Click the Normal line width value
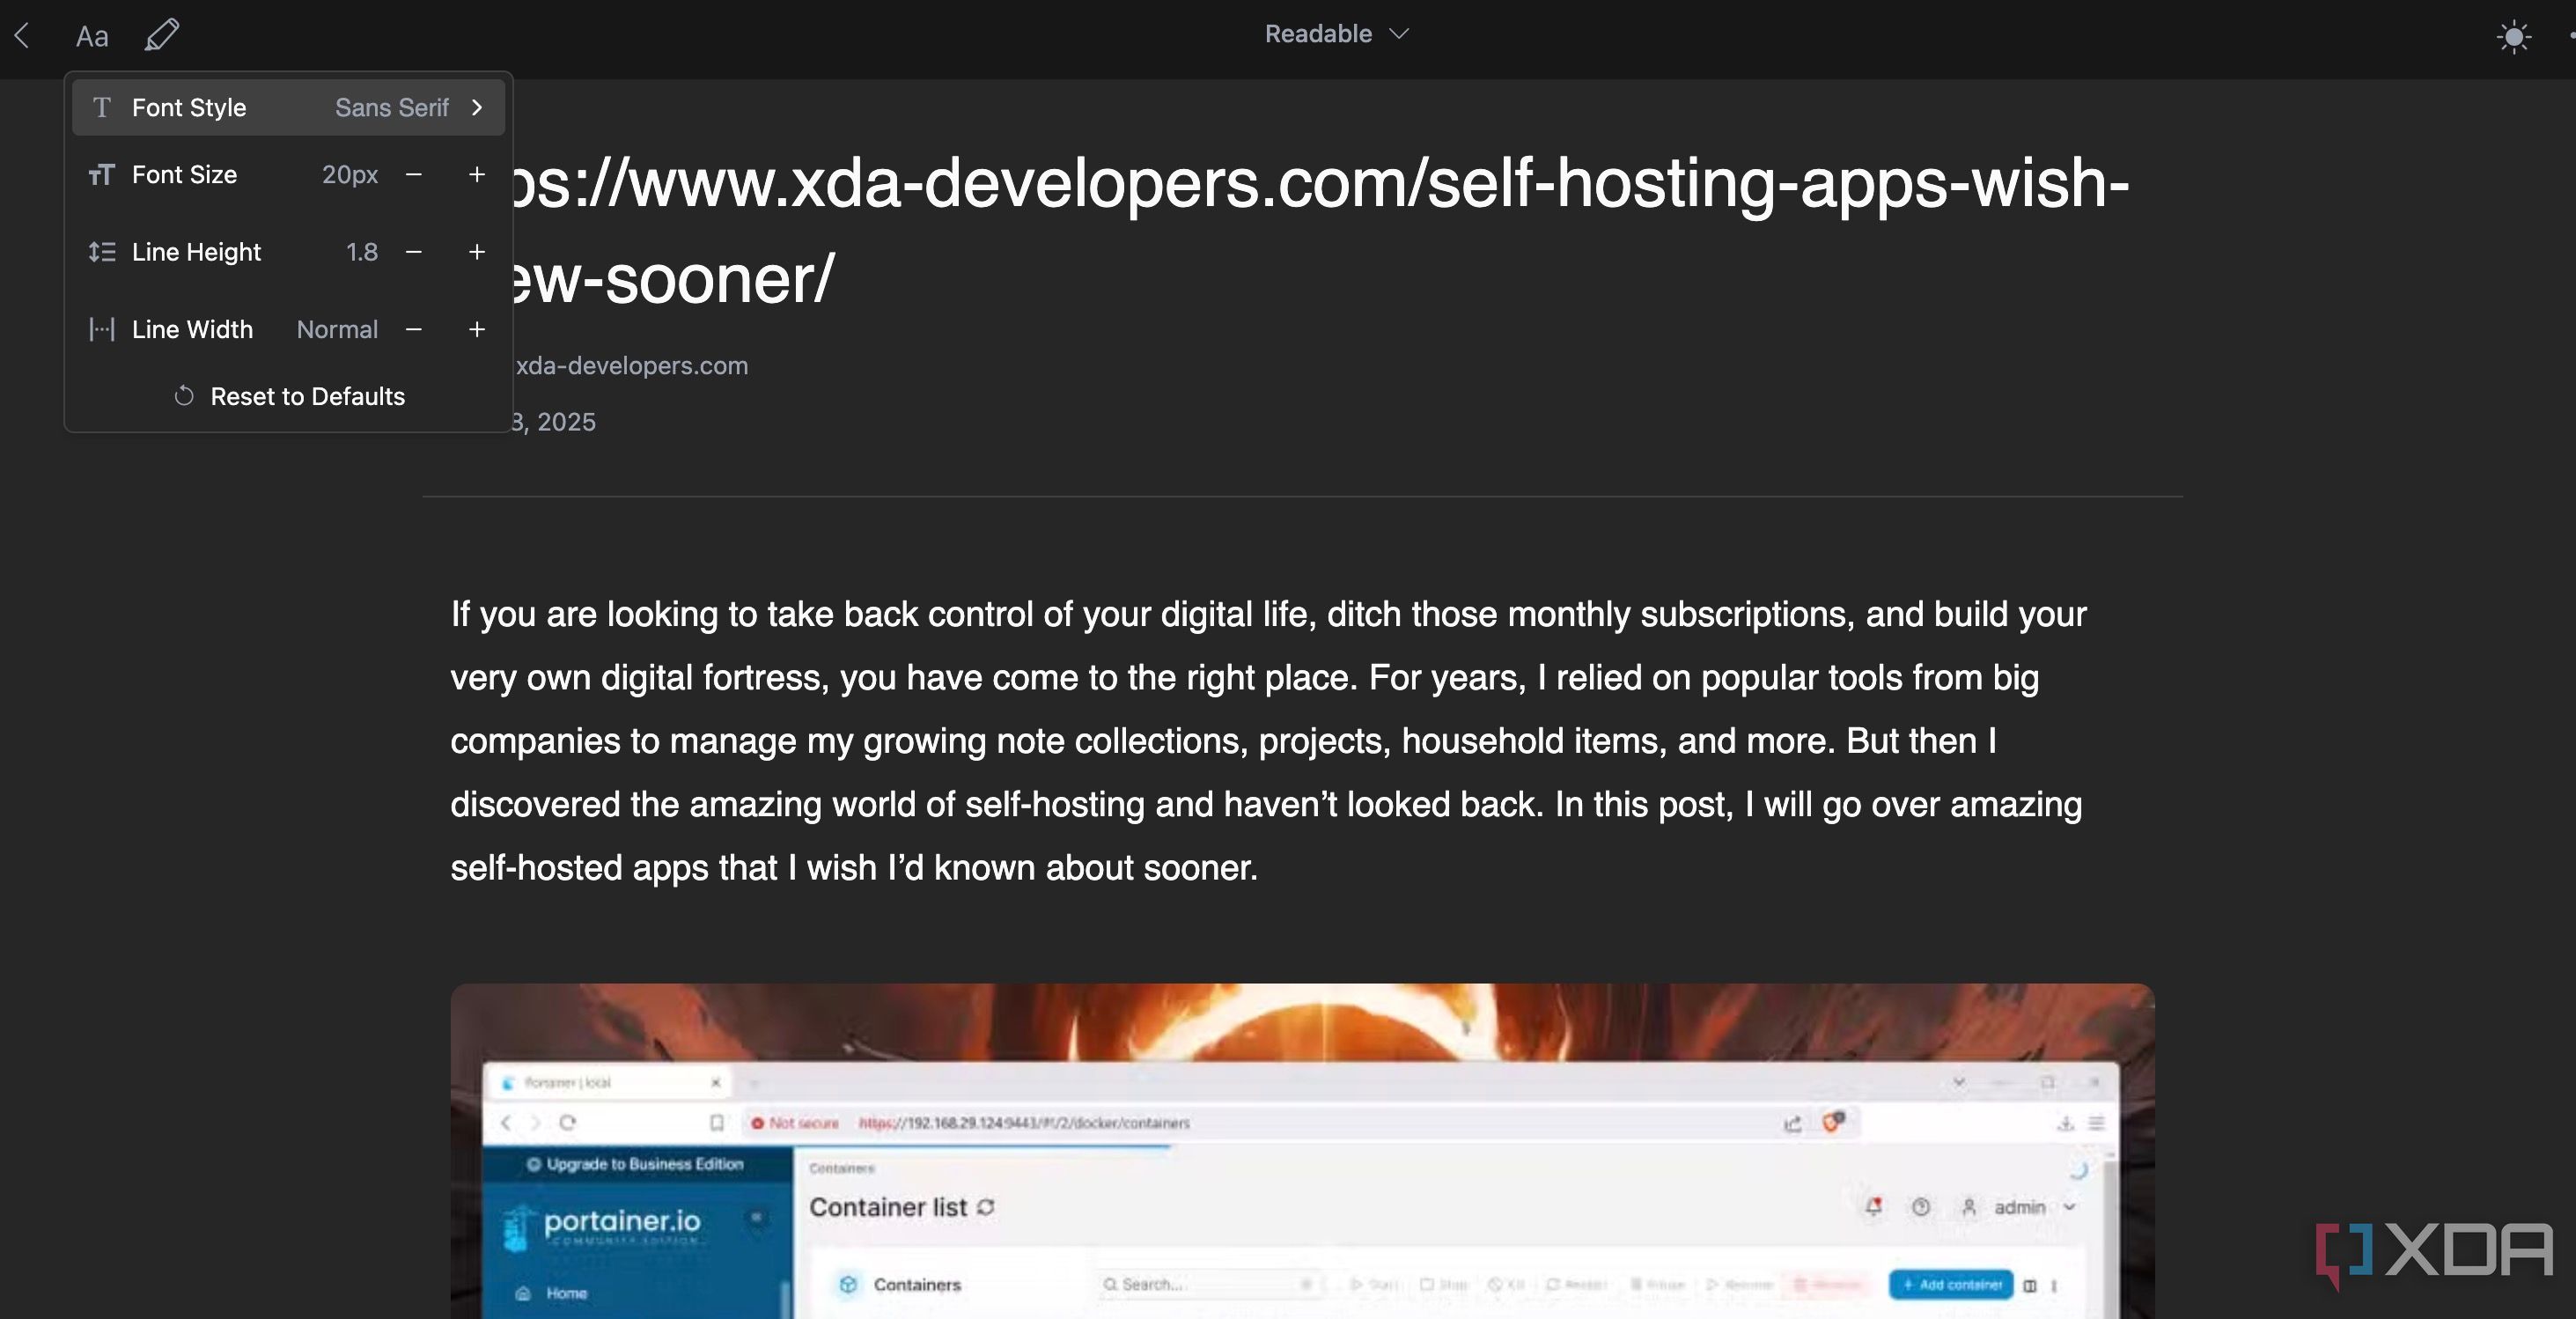The width and height of the screenshot is (2576, 1319). (x=337, y=329)
